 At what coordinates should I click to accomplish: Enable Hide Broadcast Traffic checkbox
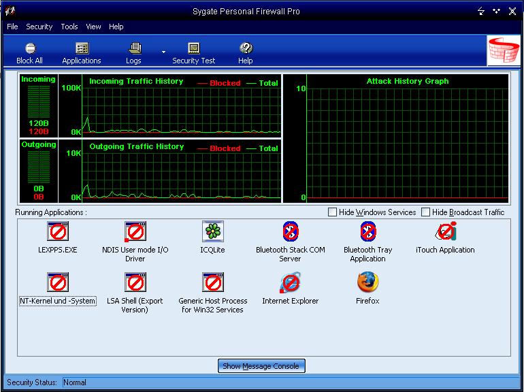pyautogui.click(x=425, y=212)
